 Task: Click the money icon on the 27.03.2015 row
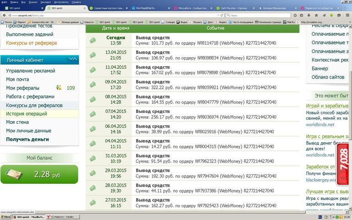[93, 203]
